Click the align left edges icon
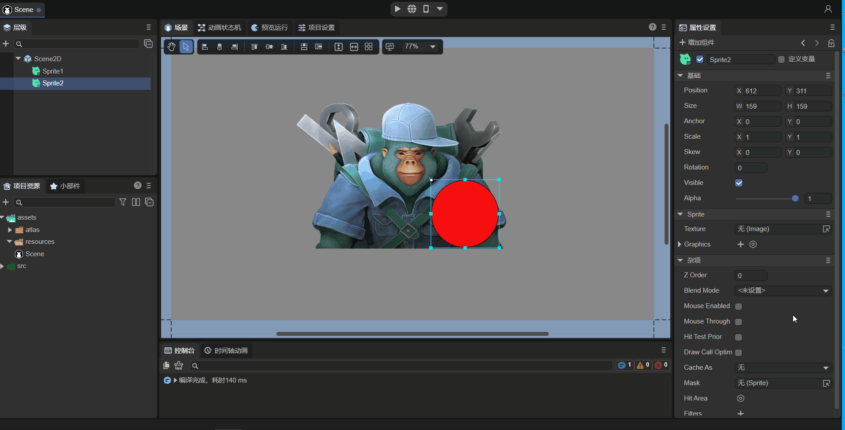 pos(205,47)
